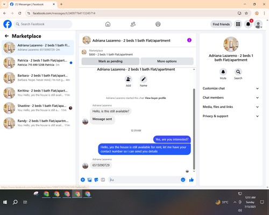
Task: Click the chat header title Adriana Lazareno
Action: [131, 40]
